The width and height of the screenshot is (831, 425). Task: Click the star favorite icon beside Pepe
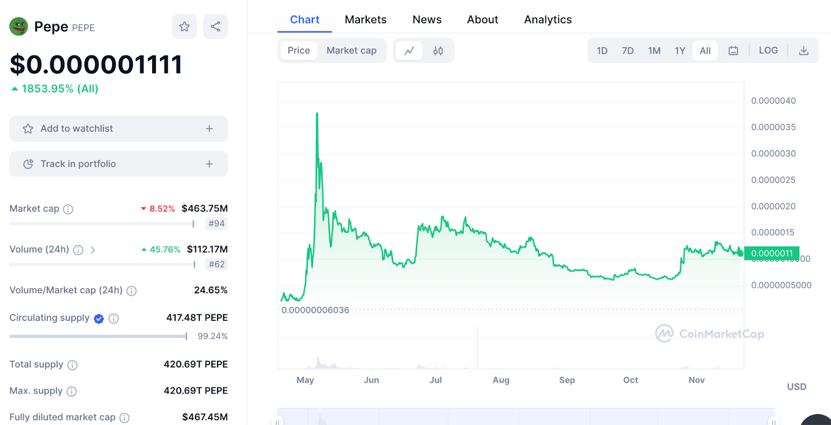184,26
